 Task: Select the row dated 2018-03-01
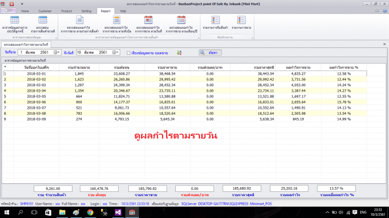click(185, 74)
